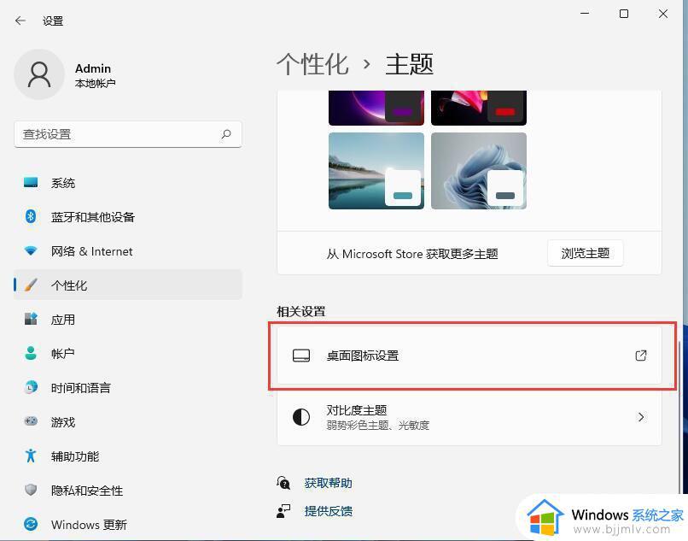
Task: Click the 本地帐户 label under Admin
Action: pos(95,83)
